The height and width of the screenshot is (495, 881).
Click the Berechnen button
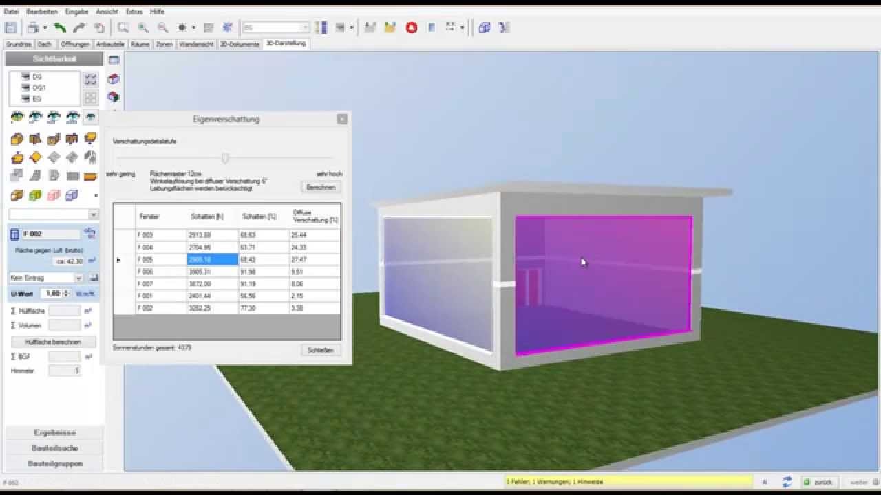[x=321, y=187]
